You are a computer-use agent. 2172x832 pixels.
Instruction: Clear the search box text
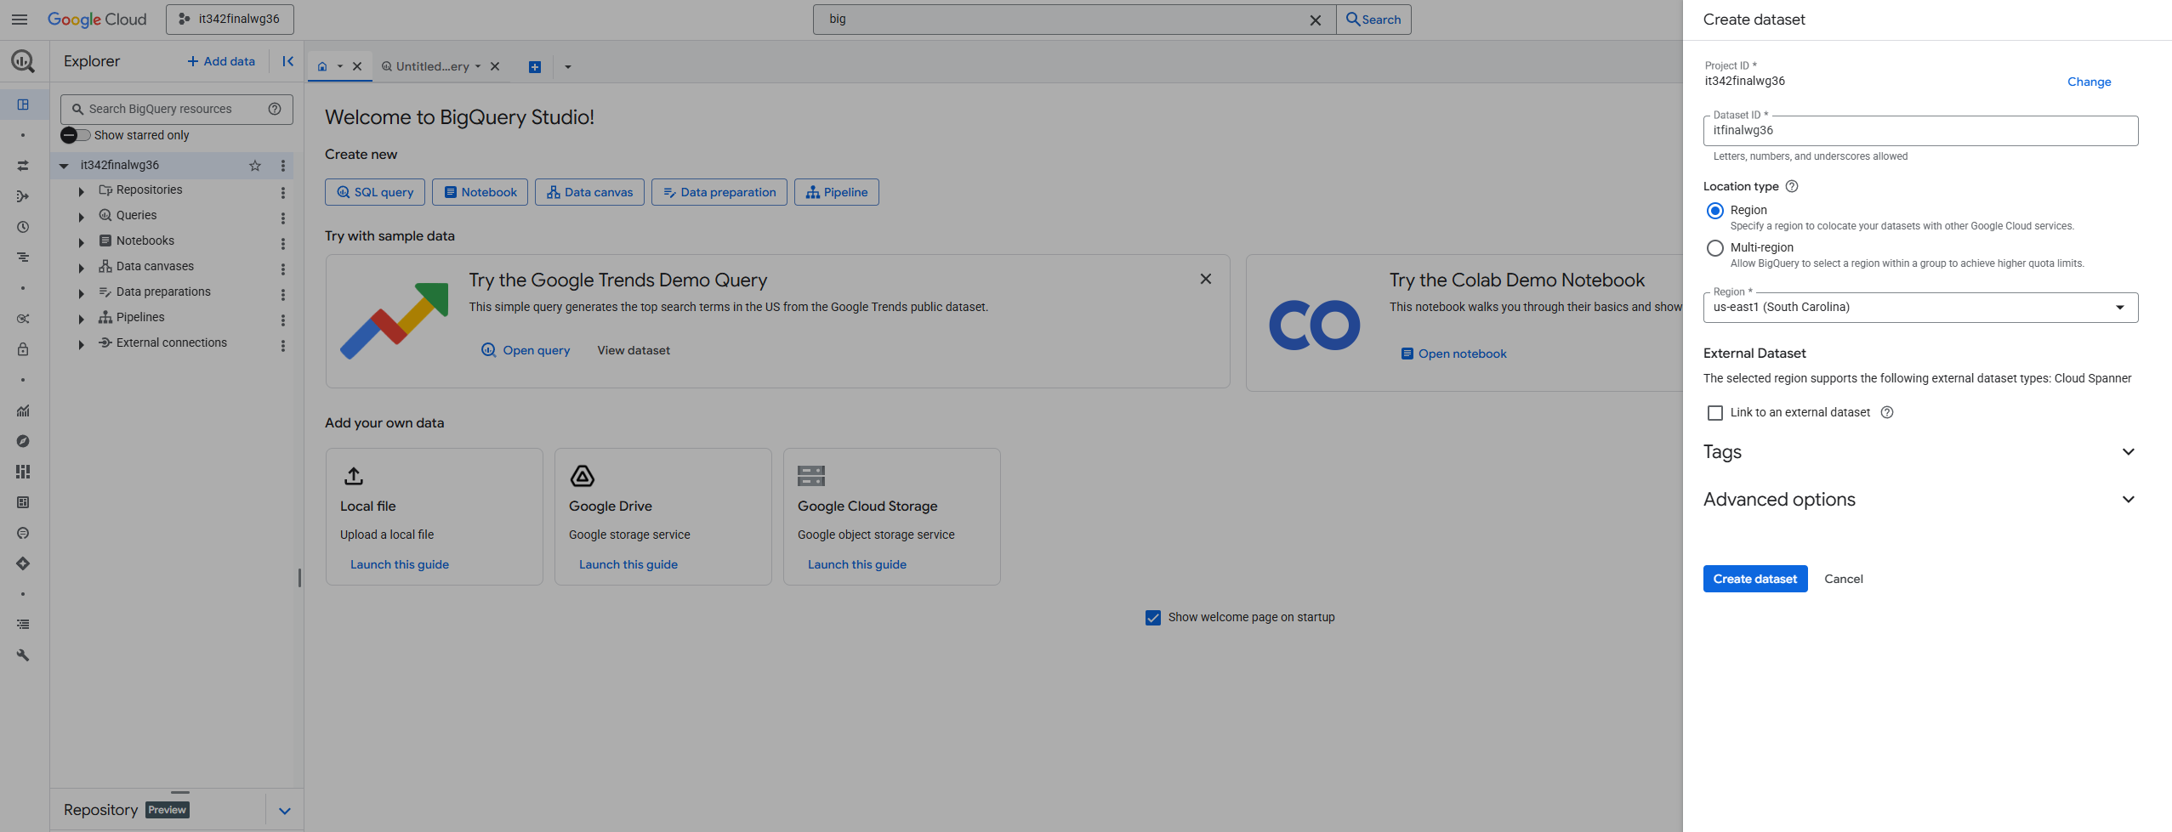(x=1315, y=20)
